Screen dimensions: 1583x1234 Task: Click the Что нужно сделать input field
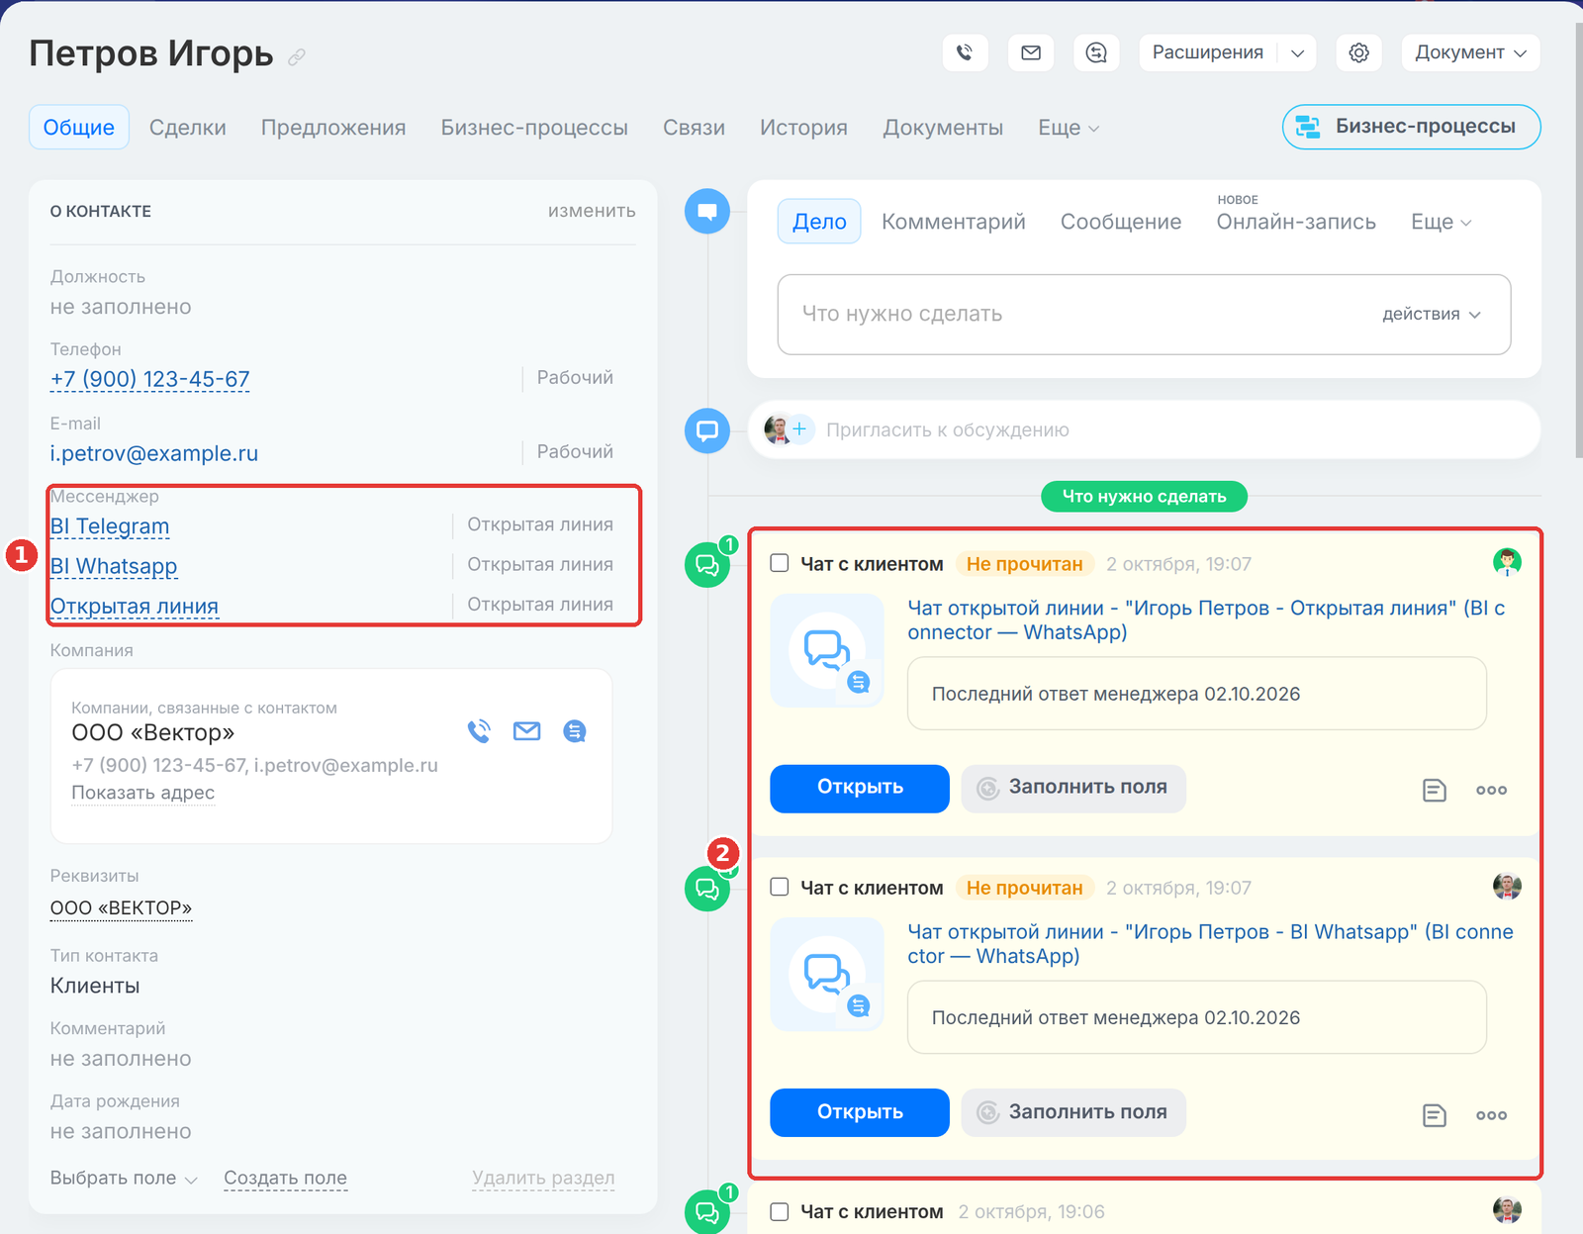[1144, 315]
